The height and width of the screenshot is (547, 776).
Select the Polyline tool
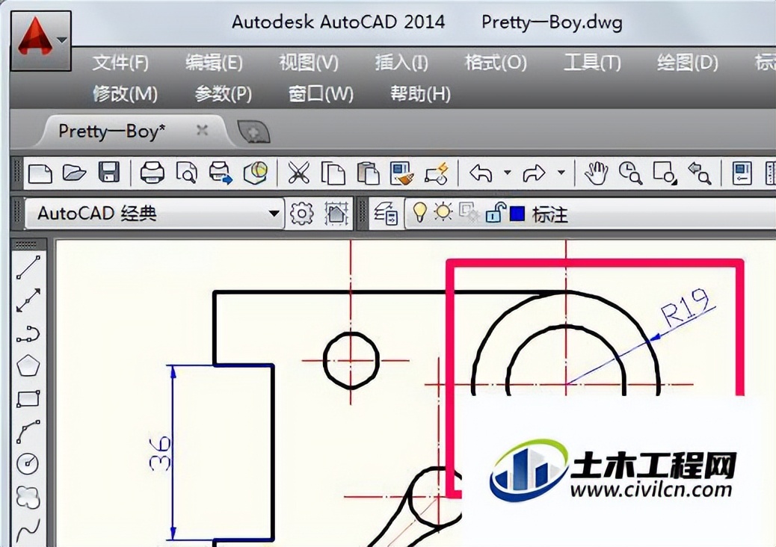tap(28, 334)
